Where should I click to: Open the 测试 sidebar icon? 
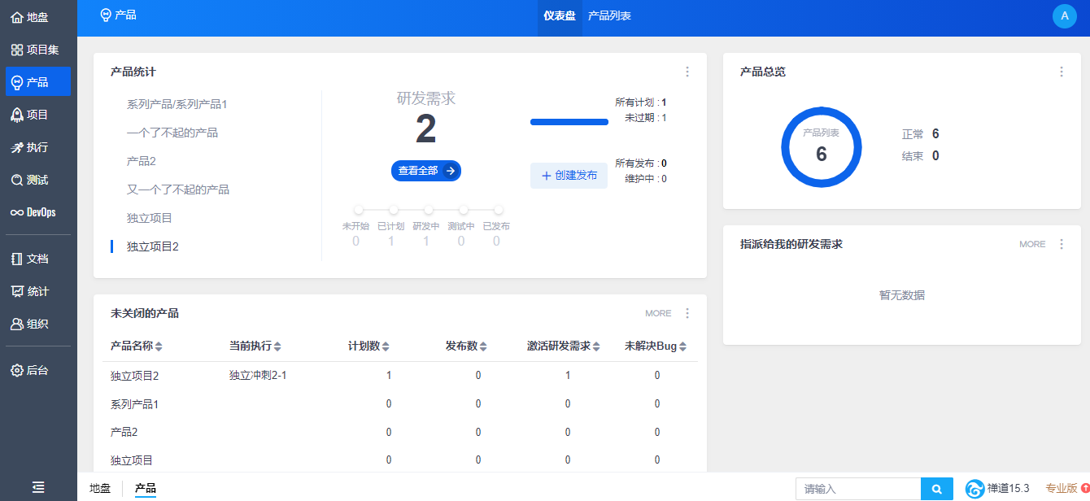point(17,180)
